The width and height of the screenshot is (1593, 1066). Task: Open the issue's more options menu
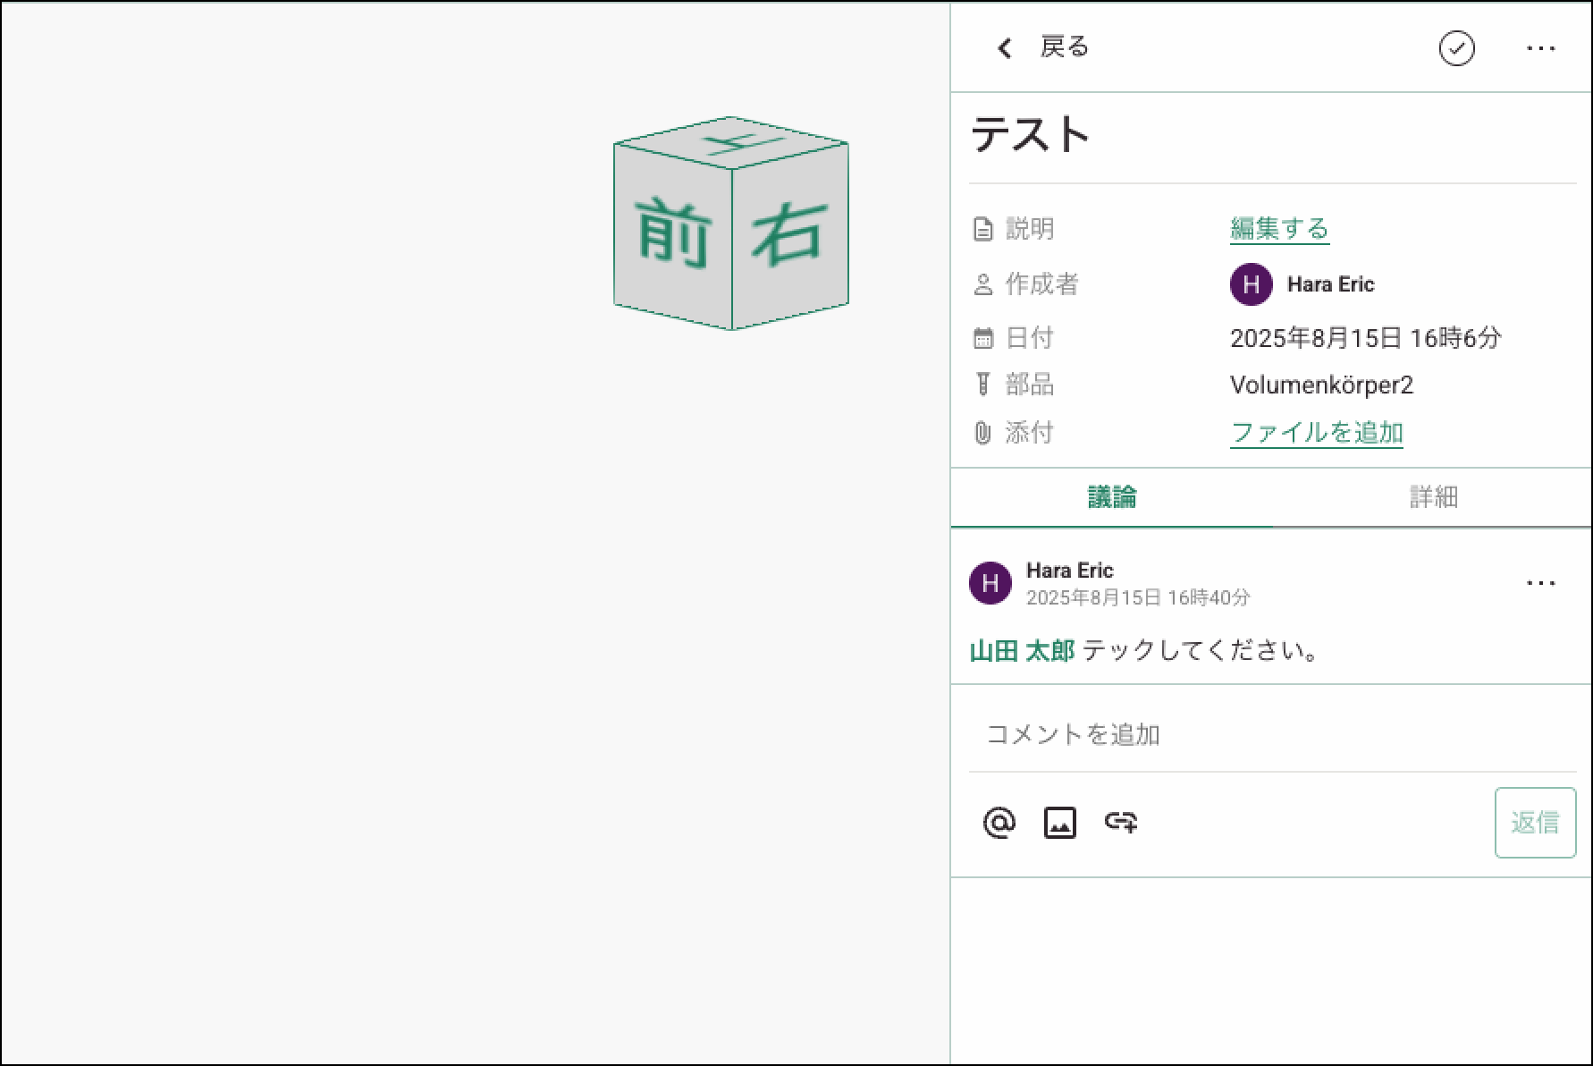(1540, 48)
